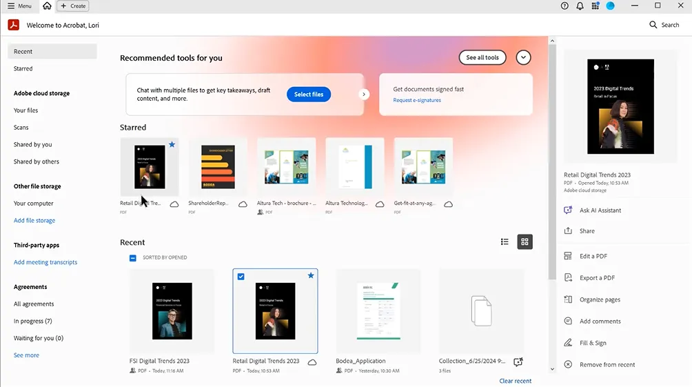The height and width of the screenshot is (387, 692).
Task: Open Starred in the sidebar
Action: (23, 68)
